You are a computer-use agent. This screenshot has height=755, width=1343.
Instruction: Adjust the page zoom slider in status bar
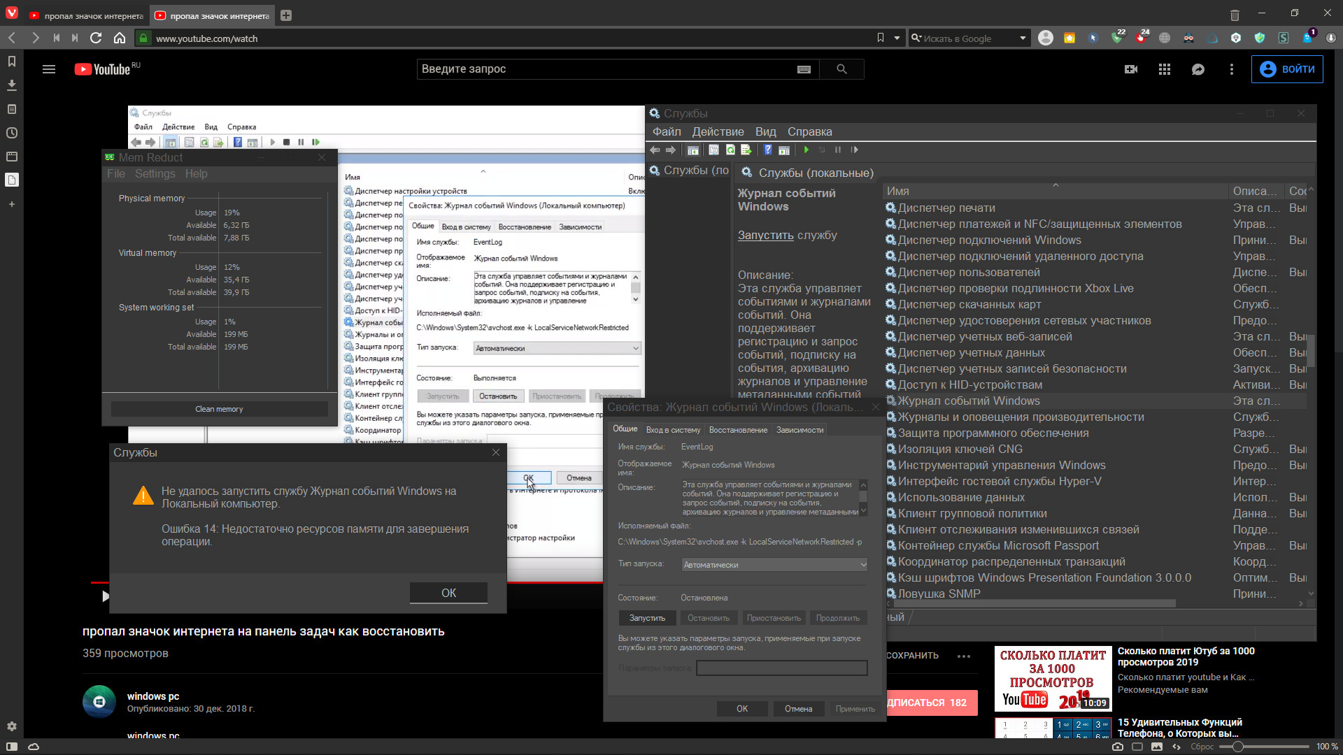pyautogui.click(x=1263, y=747)
